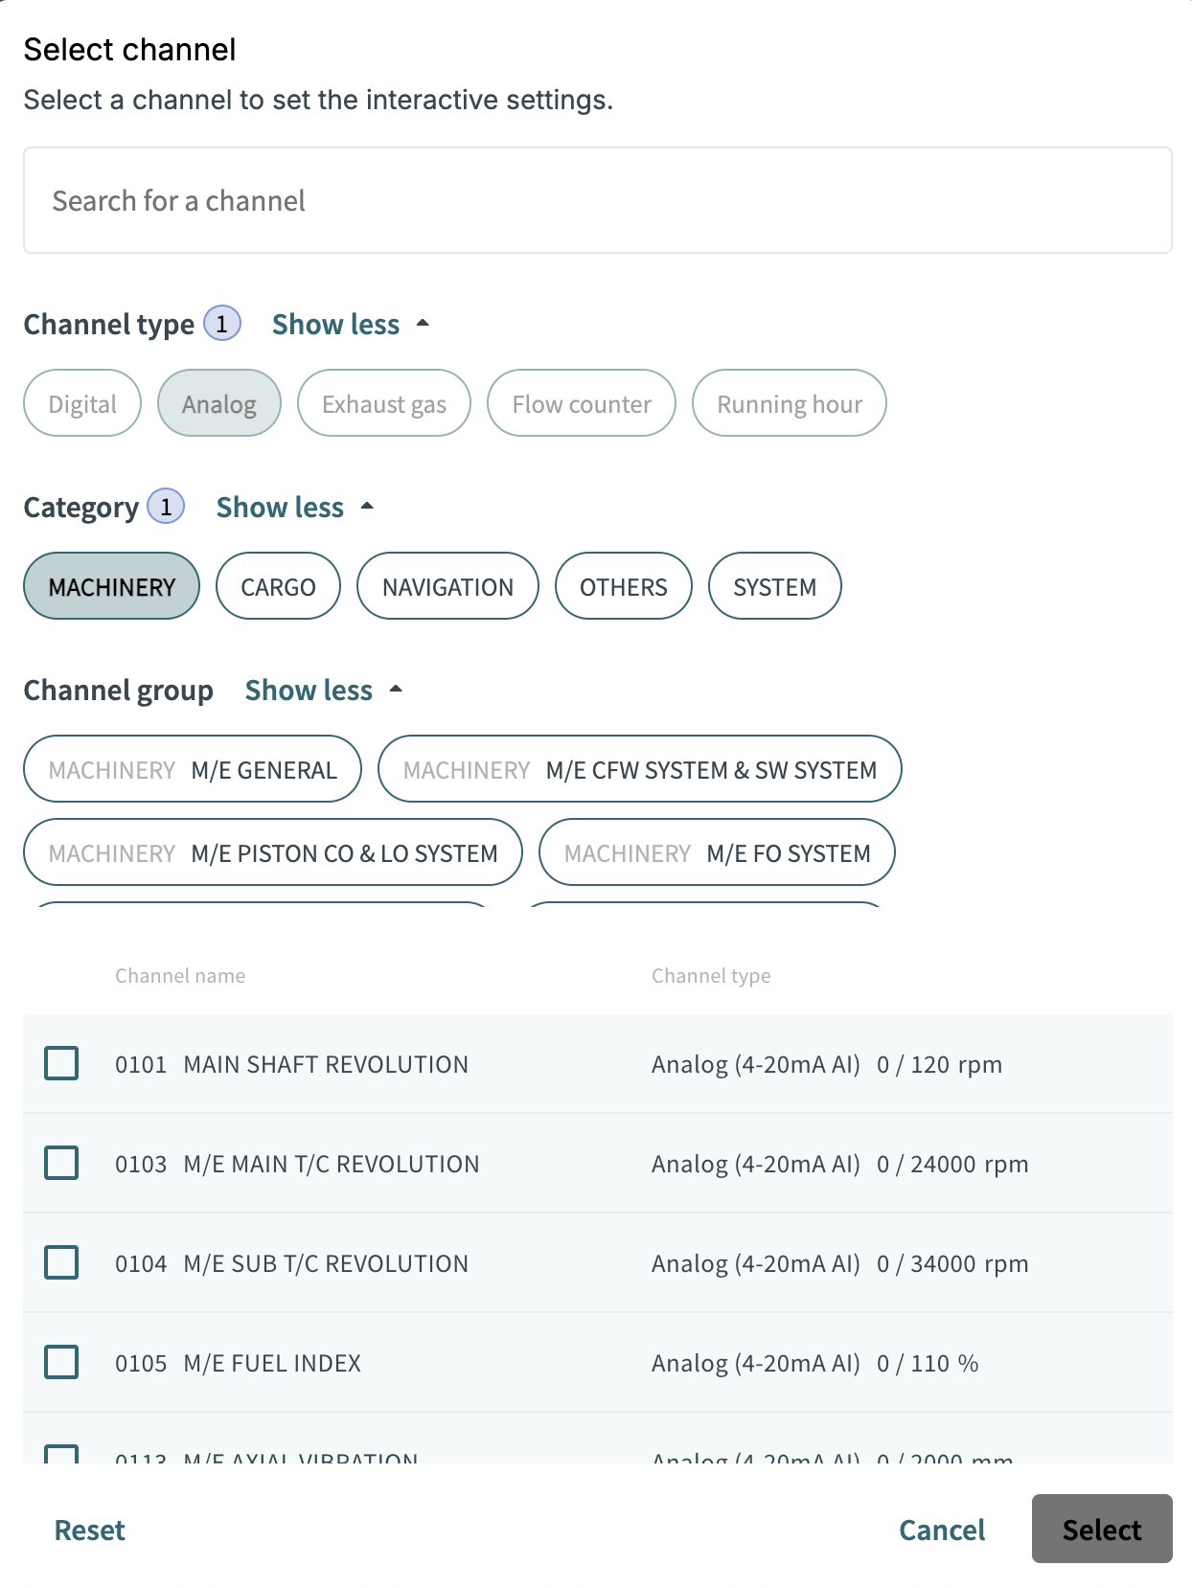Click the 0 / 24000 rpm range value

[952, 1164]
